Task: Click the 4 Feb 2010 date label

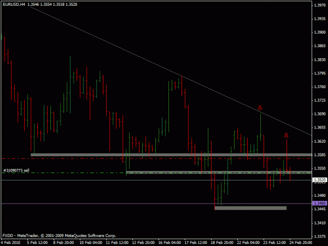Action: [10, 242]
